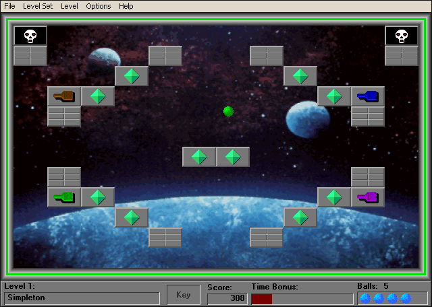This screenshot has height=307, width=432.
Task: Click the first blue ball in Balls remaining
Action: click(x=365, y=298)
